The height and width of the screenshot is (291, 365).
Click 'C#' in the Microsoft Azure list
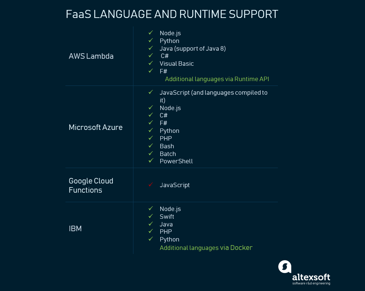pos(164,115)
